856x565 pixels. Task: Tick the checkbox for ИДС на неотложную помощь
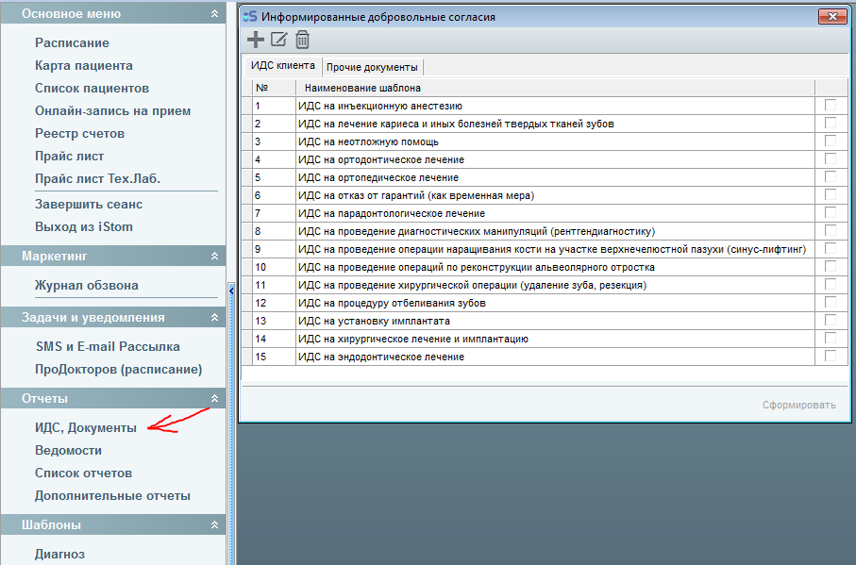(x=831, y=141)
